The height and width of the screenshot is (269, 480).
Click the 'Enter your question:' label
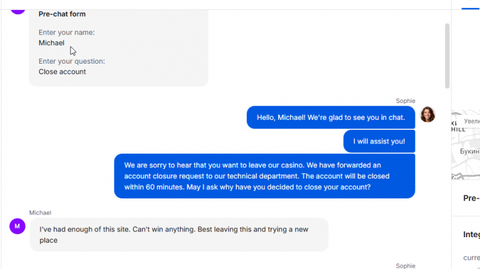click(72, 61)
